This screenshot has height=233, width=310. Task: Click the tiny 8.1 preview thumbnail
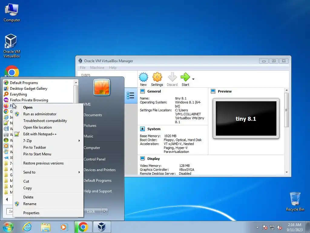[246, 119]
